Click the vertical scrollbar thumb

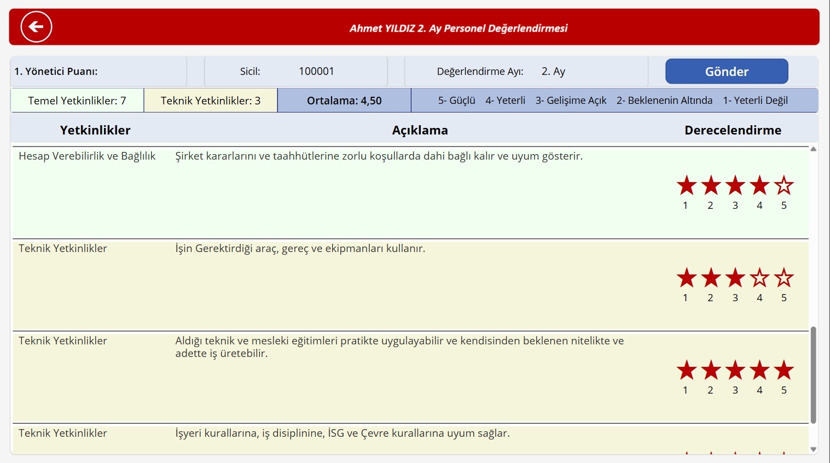[x=813, y=375]
